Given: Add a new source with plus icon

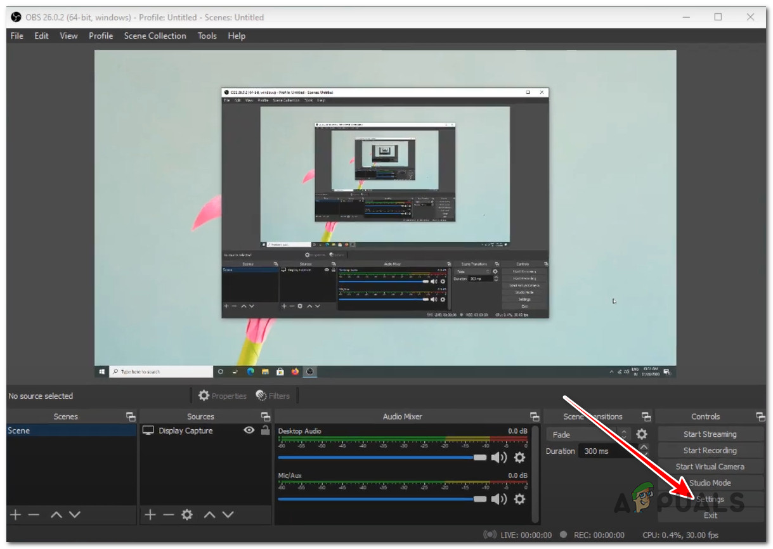Looking at the screenshot, I should point(150,515).
